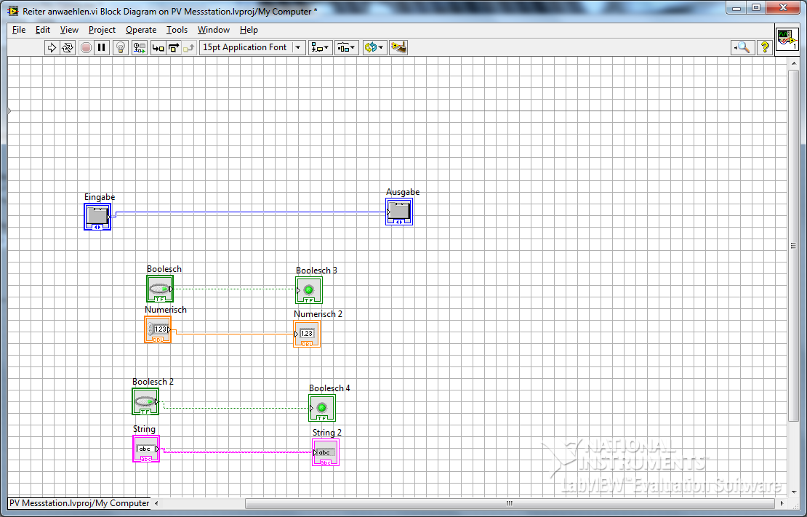This screenshot has width=807, height=517.
Task: Select the Eingabe tab control terminal
Action: click(x=97, y=216)
